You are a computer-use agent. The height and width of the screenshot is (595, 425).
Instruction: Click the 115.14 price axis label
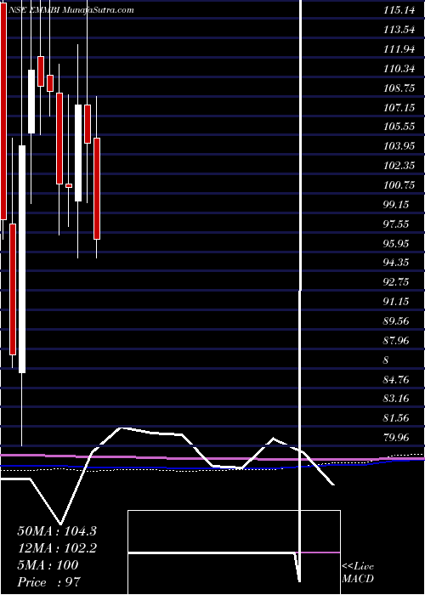[399, 10]
